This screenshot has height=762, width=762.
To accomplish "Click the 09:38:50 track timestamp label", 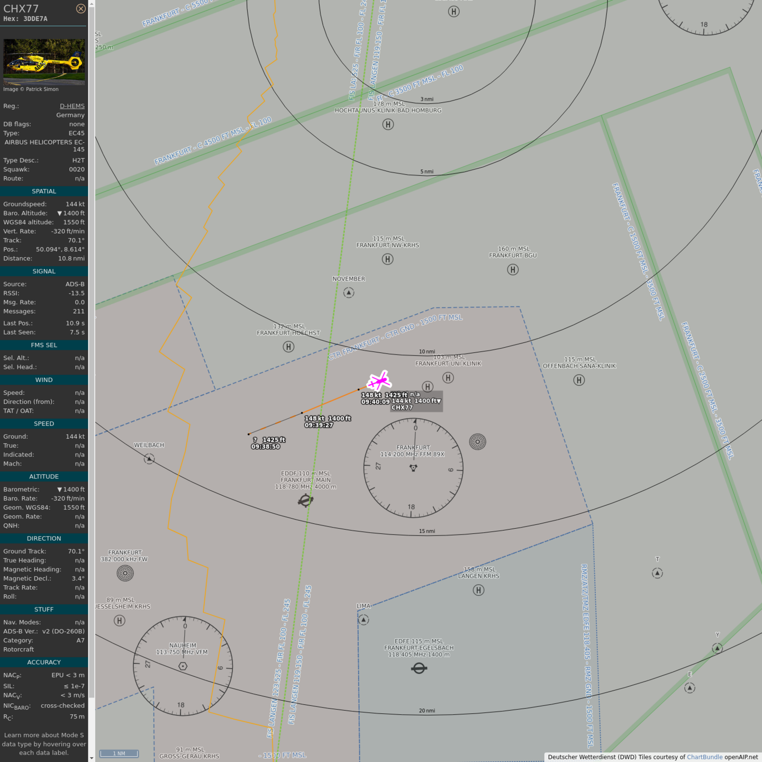I will (x=266, y=447).
